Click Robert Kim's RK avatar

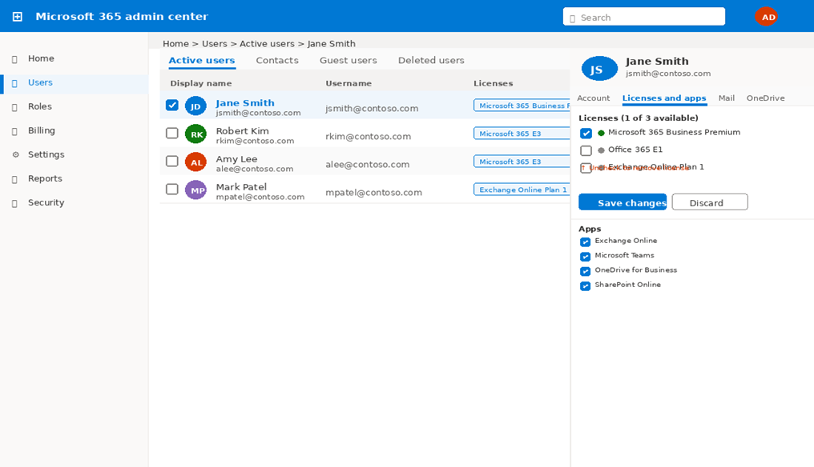pyautogui.click(x=195, y=134)
